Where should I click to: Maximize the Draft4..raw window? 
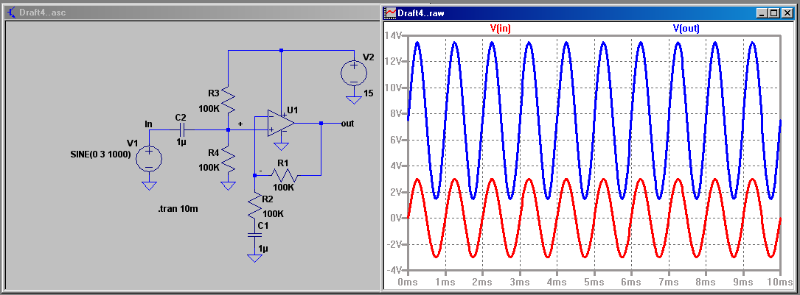click(x=774, y=13)
